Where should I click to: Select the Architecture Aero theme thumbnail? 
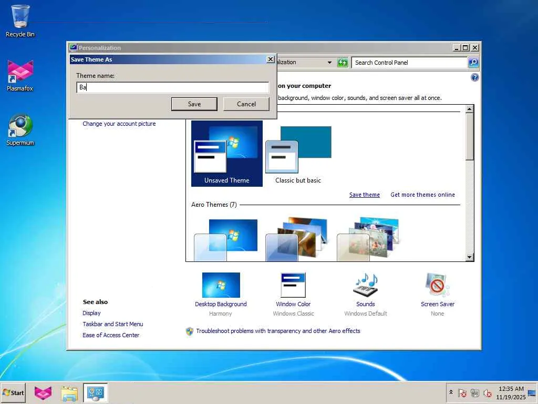[x=297, y=239]
